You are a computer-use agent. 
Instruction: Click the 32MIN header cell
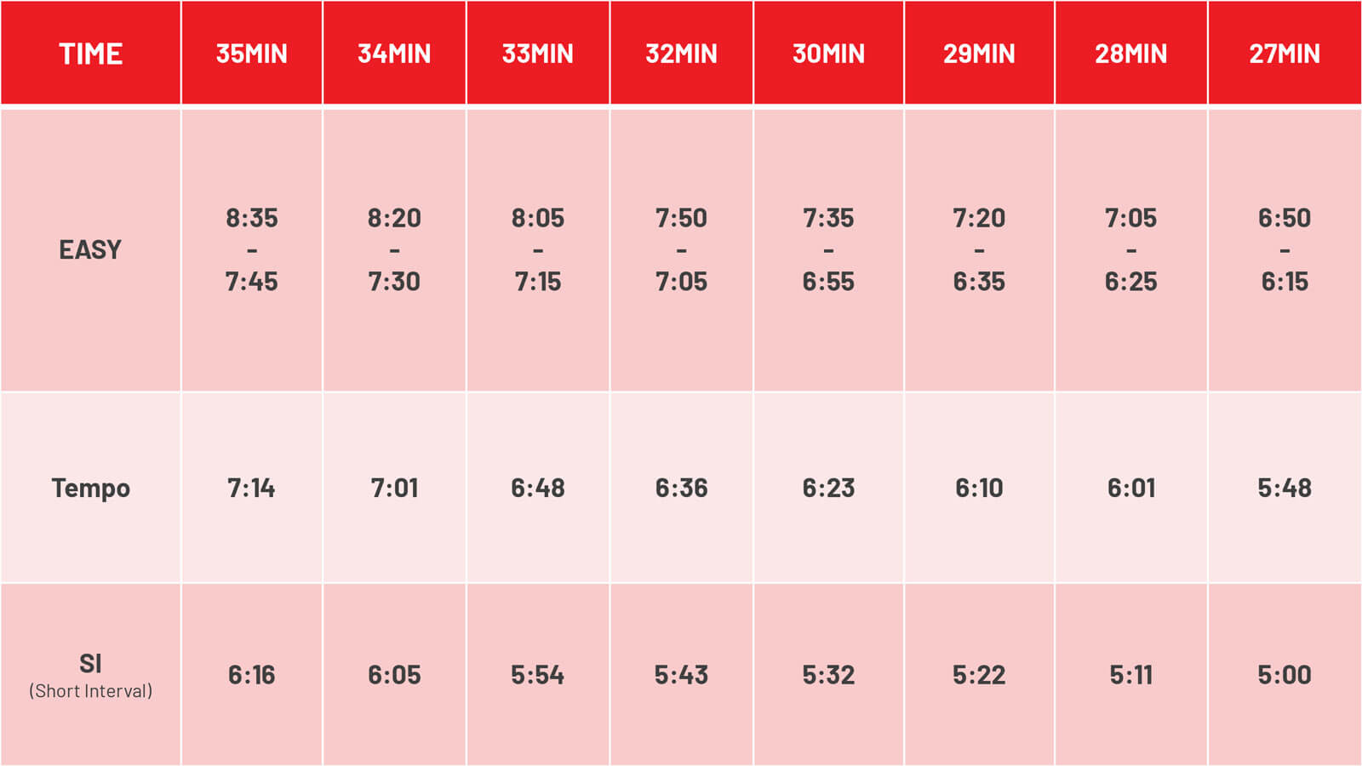pos(682,53)
